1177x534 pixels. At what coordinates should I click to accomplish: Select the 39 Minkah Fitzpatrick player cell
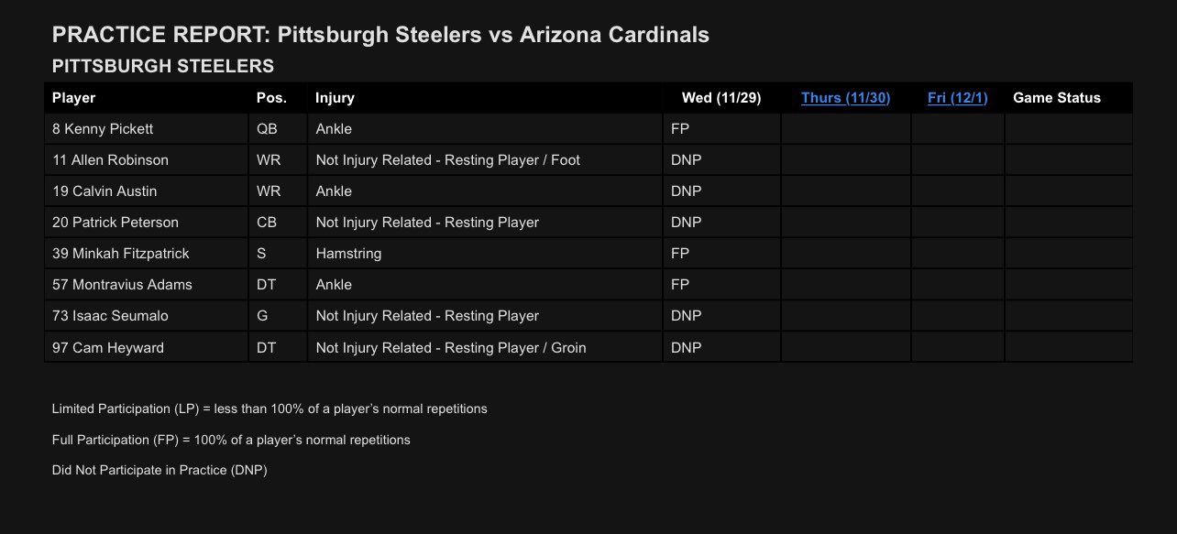pyautogui.click(x=147, y=254)
